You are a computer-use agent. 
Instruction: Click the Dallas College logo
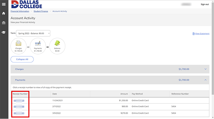pos(27,4)
